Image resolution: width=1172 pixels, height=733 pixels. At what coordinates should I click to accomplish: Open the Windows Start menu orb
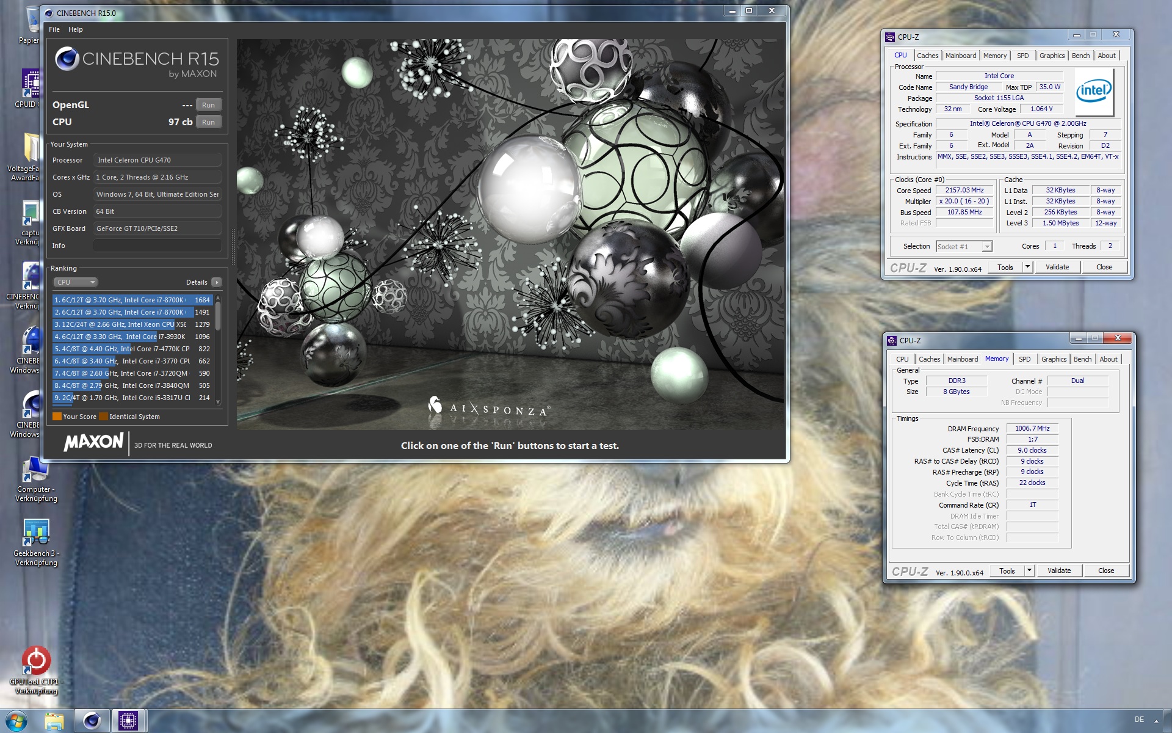click(16, 721)
